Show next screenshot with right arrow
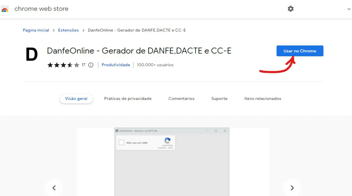Screen dimensions: 352x196 [x=292, y=188]
